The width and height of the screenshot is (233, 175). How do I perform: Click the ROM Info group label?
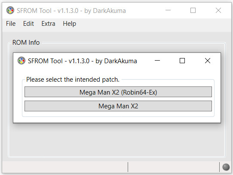point(26,43)
